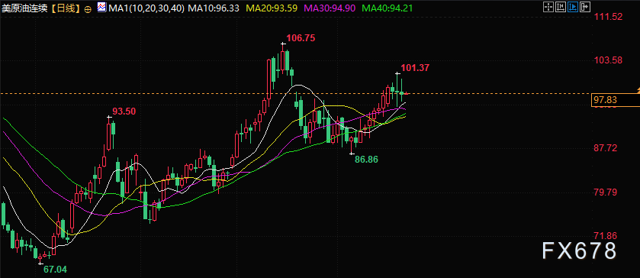Screen dimensions: 640x278
Task: Click the MA1(10,20,30,40) indicator label
Action: 146,8
